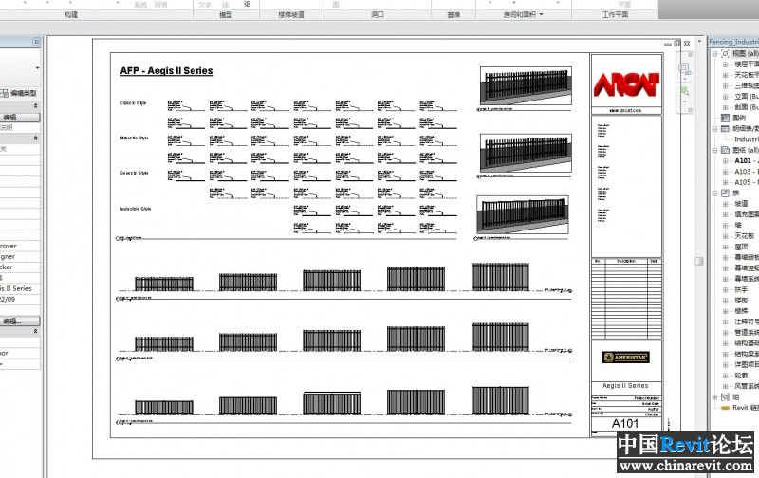Click the Revit links chain icon
This screenshot has height=478, width=759.
(725, 408)
